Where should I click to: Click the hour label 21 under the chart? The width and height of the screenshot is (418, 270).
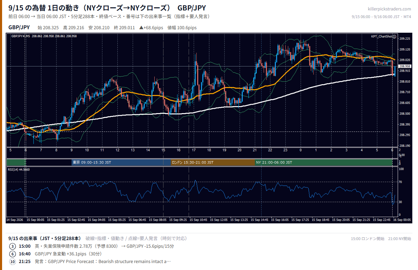pos(255,150)
